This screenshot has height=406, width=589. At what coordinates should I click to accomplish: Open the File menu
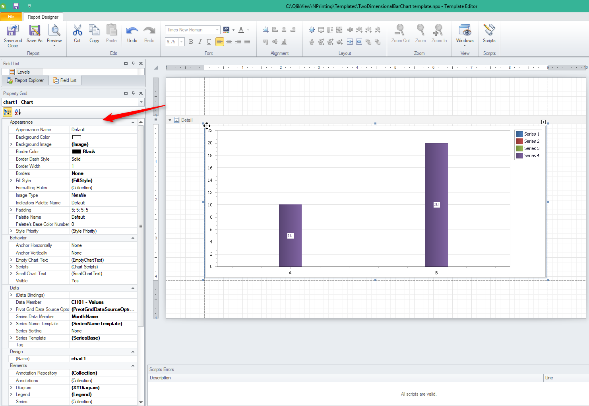(11, 17)
